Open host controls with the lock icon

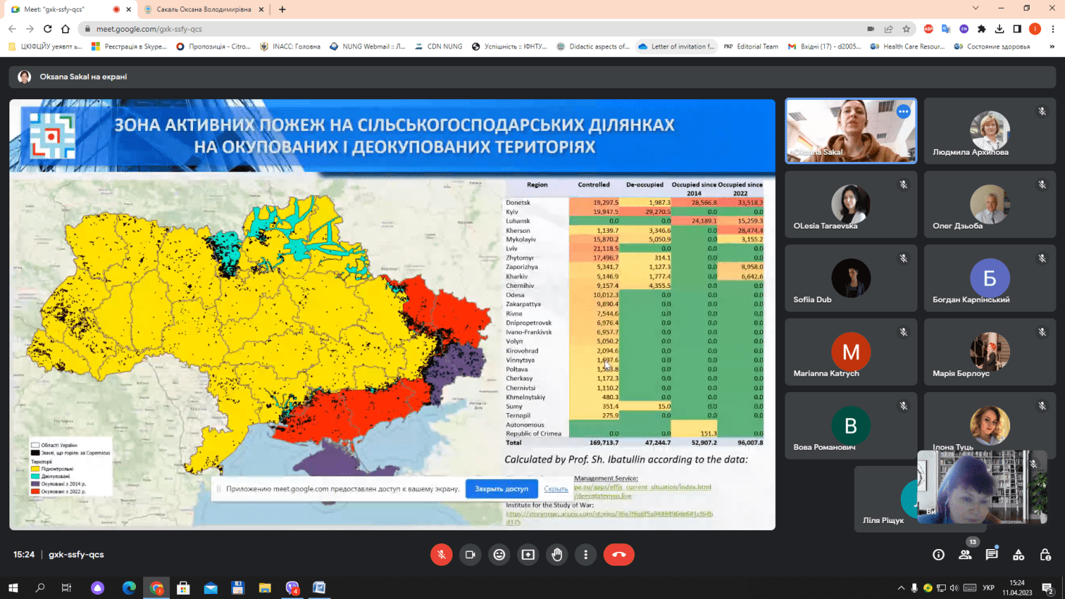pos(1045,554)
